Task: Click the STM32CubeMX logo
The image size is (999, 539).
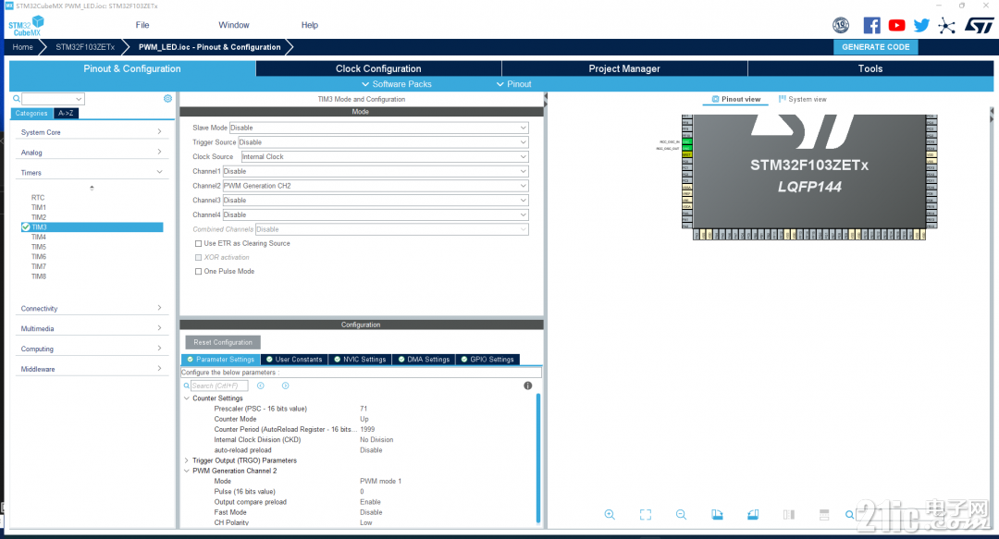Action: (x=26, y=26)
